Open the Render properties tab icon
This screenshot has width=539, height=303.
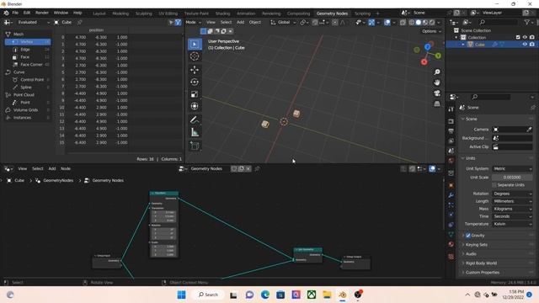pos(451,121)
